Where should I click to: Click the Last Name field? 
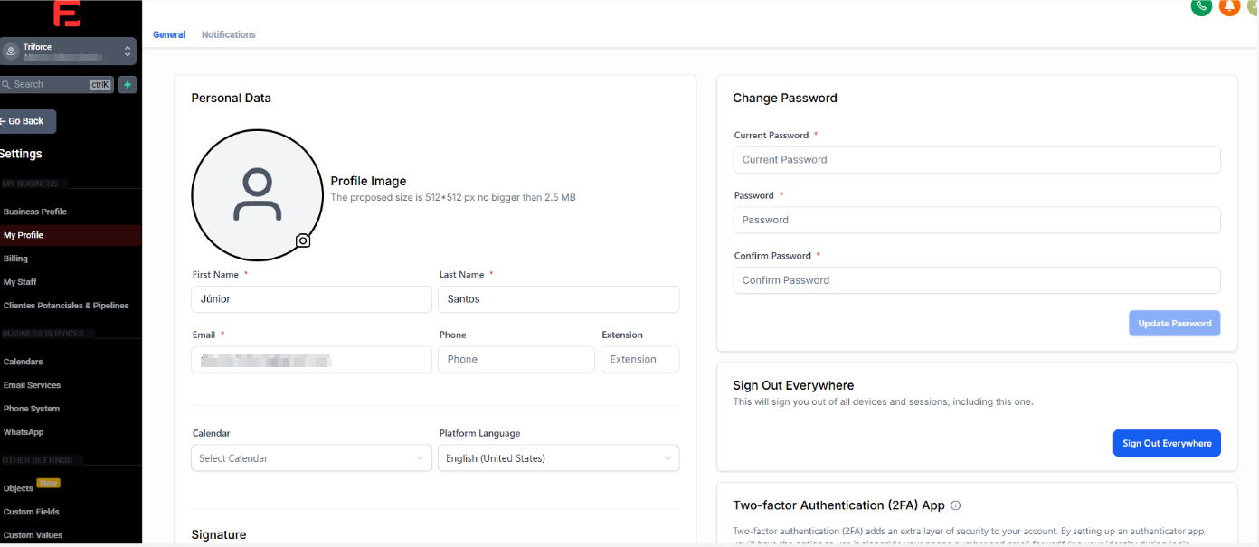(x=559, y=299)
